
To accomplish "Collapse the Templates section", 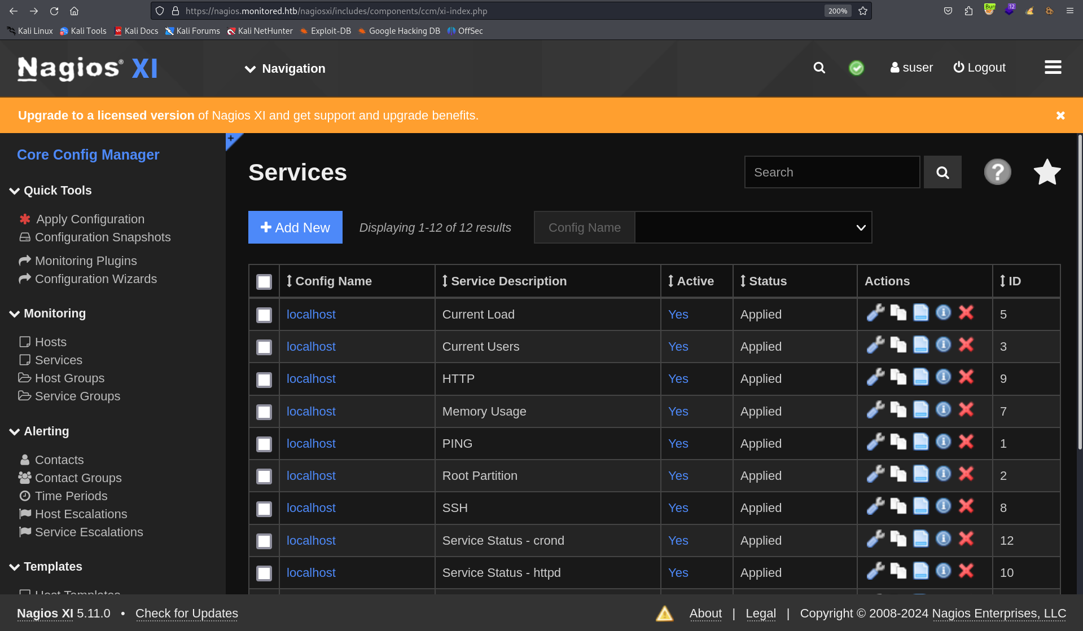I will 46,567.
